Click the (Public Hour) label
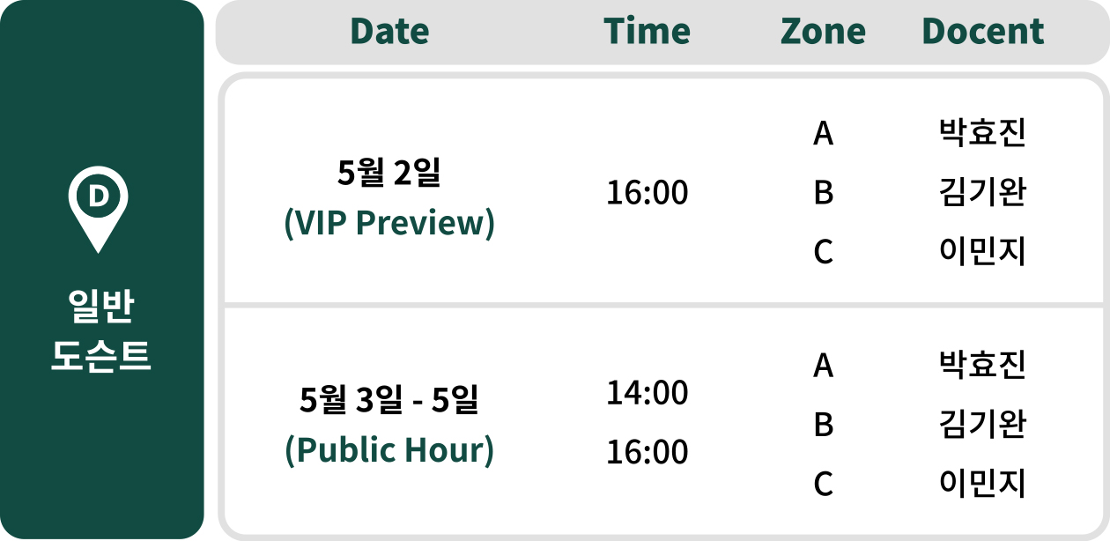Viewport: 1110px width, 541px height. coord(389,449)
